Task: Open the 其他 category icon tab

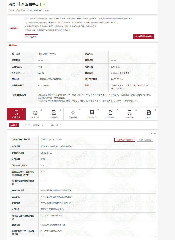Action: click(x=148, y=114)
